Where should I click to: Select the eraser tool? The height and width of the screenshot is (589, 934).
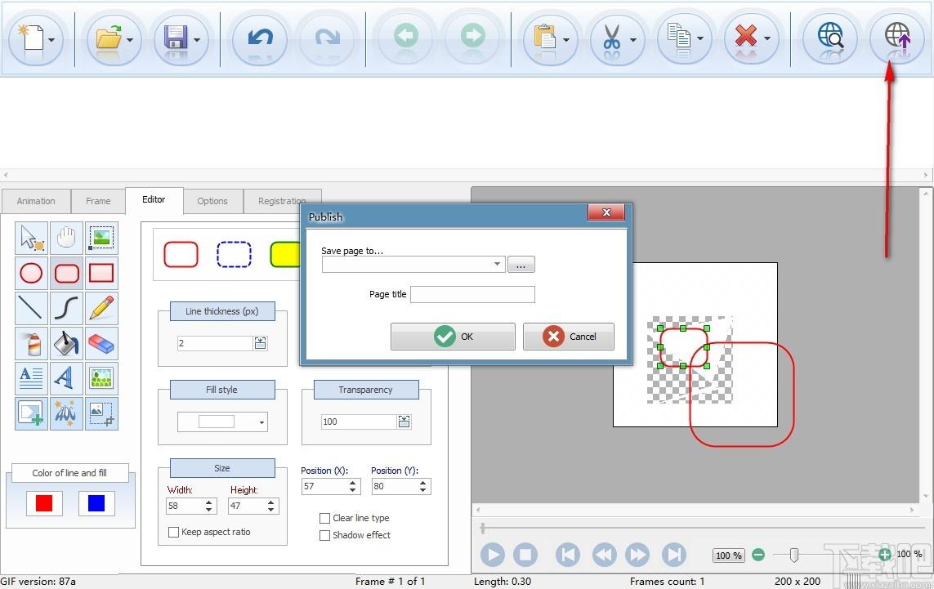click(101, 344)
